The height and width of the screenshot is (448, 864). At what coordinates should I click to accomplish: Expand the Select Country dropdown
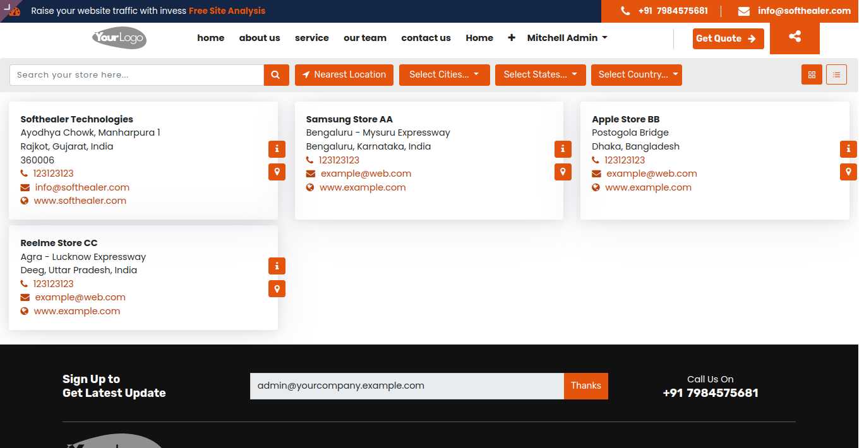[x=637, y=74]
